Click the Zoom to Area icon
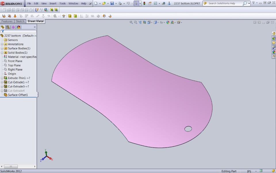The width and height of the screenshot is (276, 173). coord(135,22)
